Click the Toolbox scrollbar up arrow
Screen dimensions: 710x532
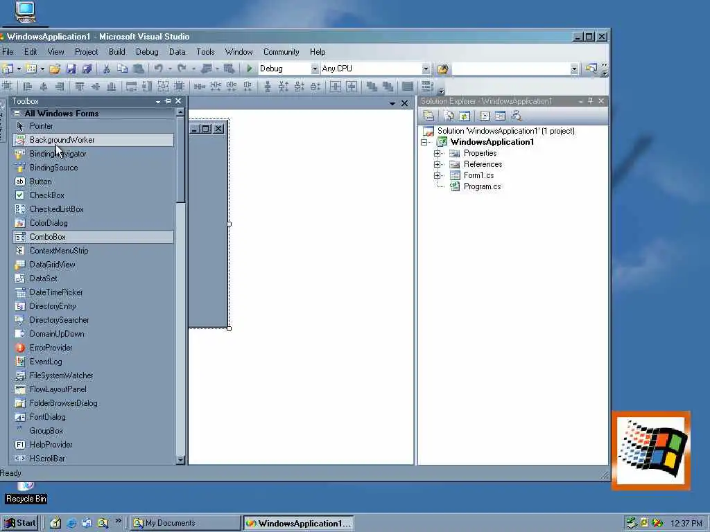coord(180,112)
